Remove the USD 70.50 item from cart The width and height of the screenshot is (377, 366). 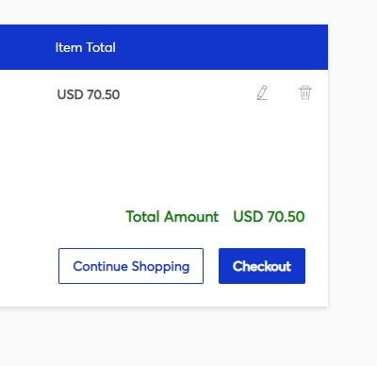pos(304,92)
